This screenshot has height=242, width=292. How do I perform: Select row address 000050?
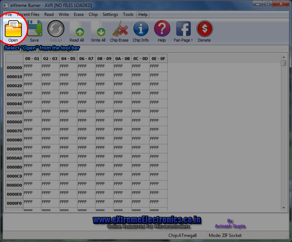pos(14,113)
